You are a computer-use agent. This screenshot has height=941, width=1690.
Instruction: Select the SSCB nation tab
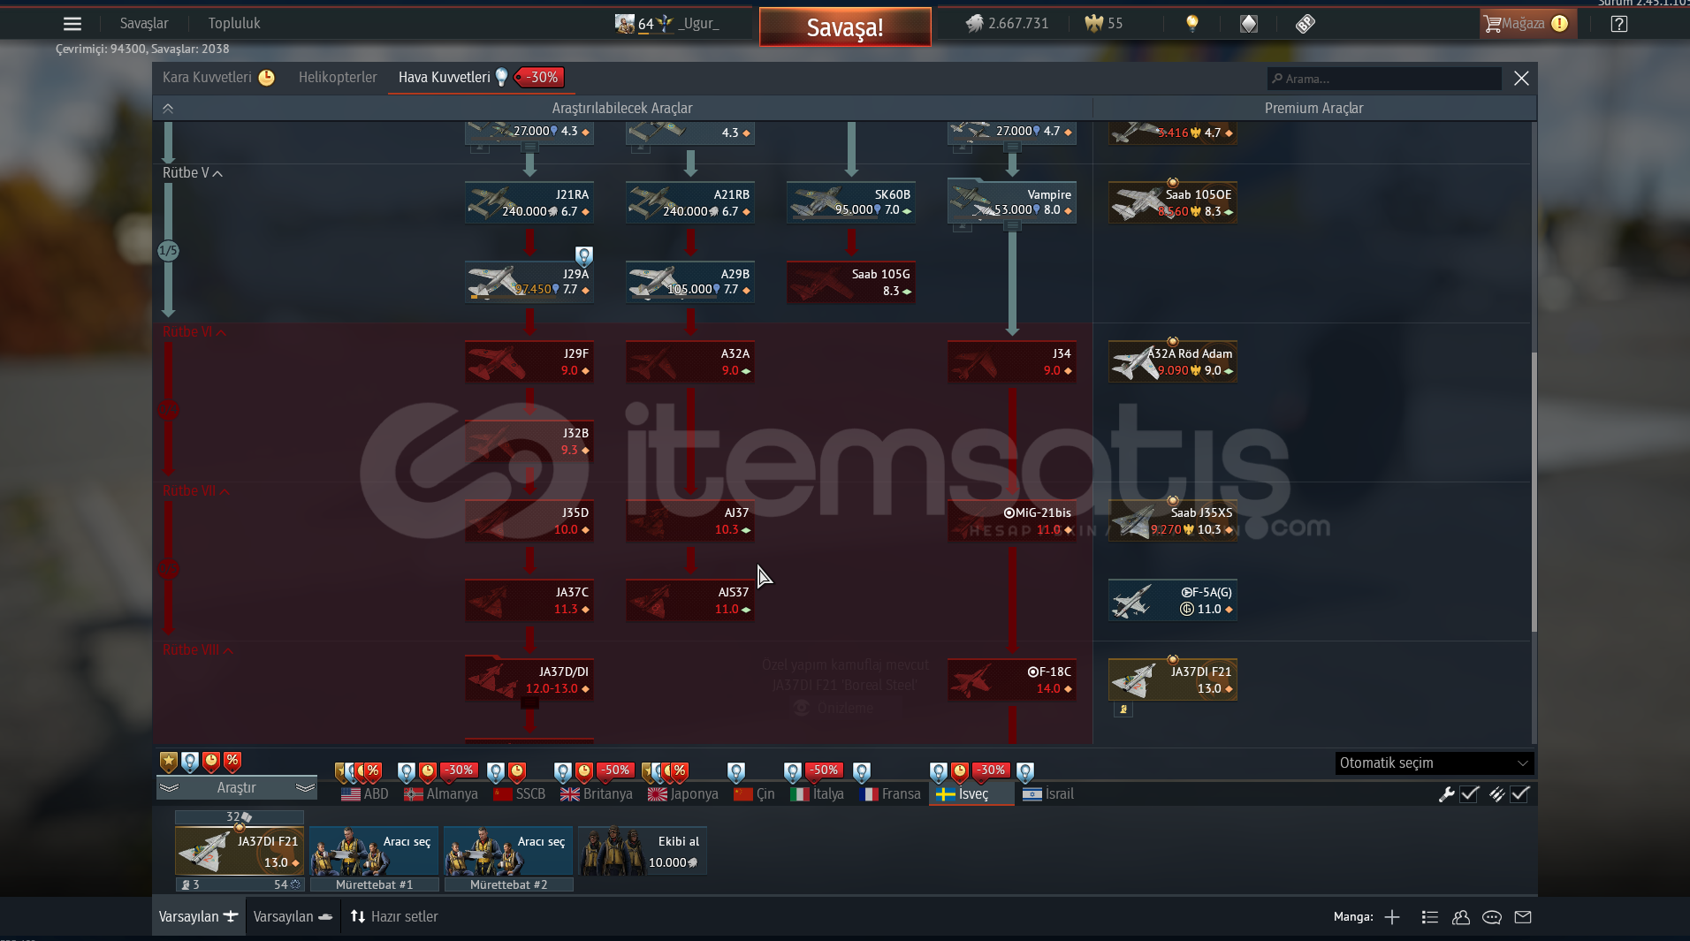(520, 794)
